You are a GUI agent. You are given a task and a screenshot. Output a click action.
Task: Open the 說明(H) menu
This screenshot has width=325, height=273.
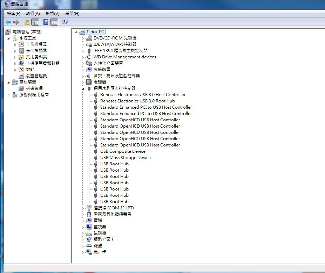pyautogui.click(x=72, y=14)
